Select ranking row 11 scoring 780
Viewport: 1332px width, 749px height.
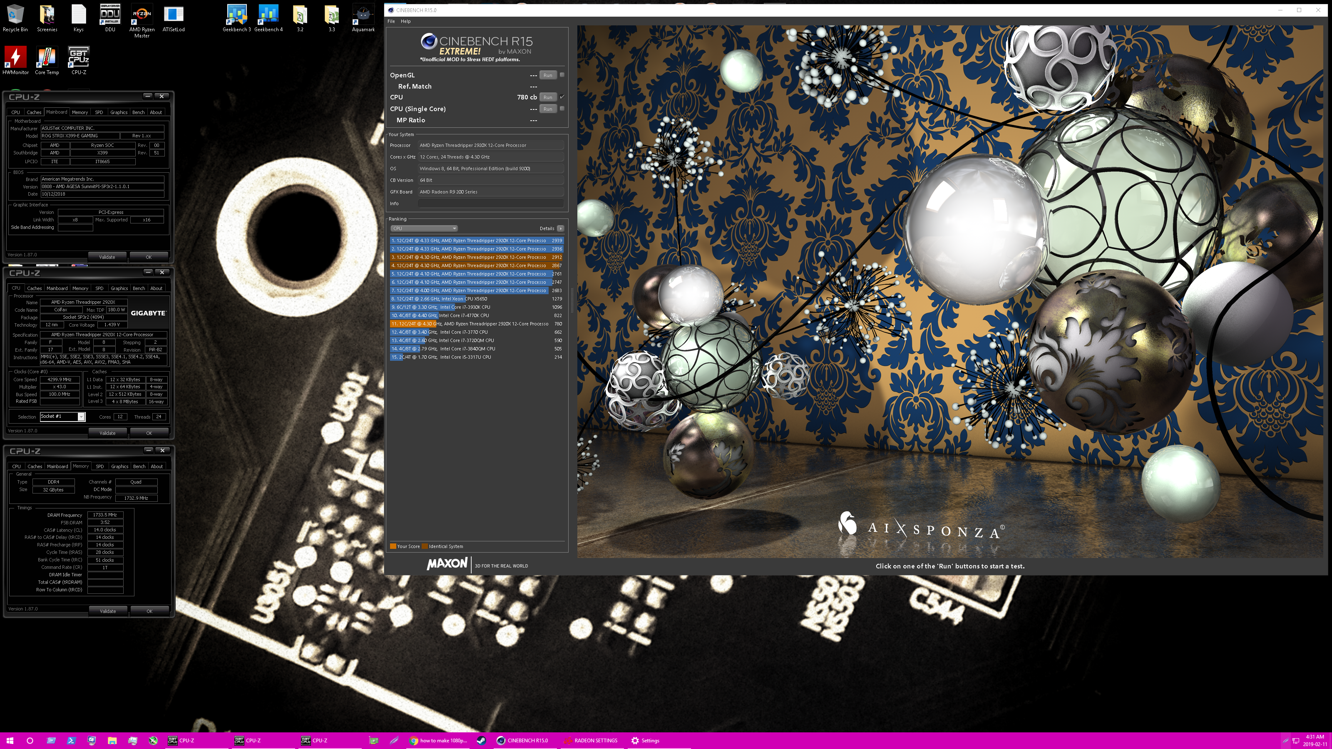[477, 324]
